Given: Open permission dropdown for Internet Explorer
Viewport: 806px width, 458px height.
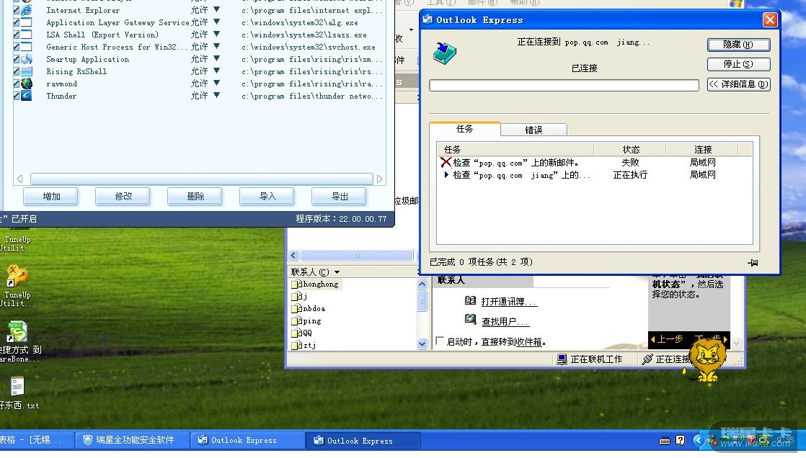Looking at the screenshot, I should [216, 9].
